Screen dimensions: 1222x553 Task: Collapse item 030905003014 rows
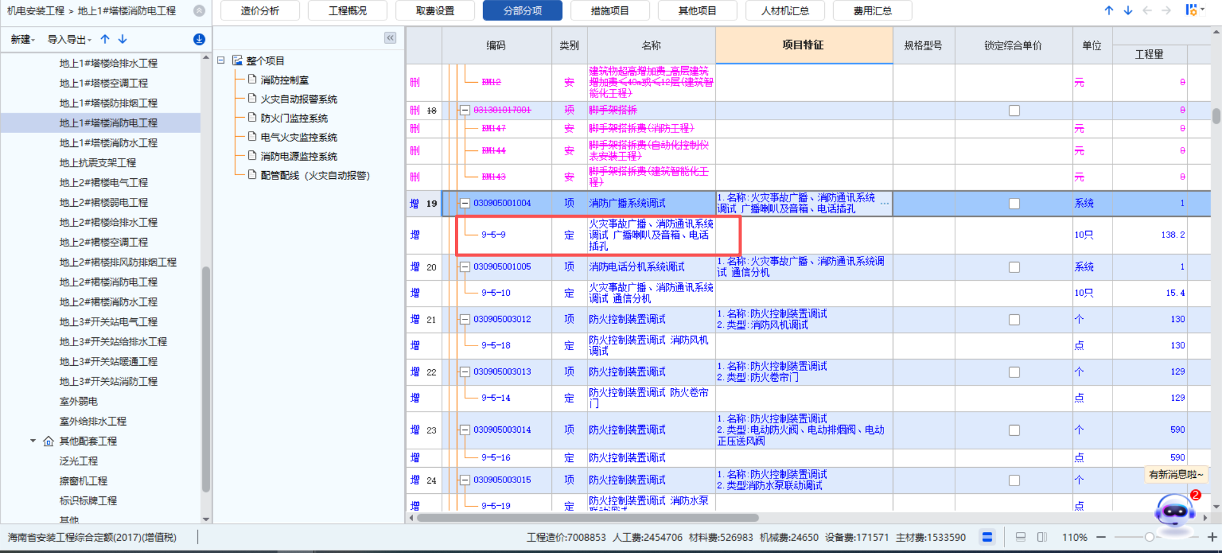point(465,430)
